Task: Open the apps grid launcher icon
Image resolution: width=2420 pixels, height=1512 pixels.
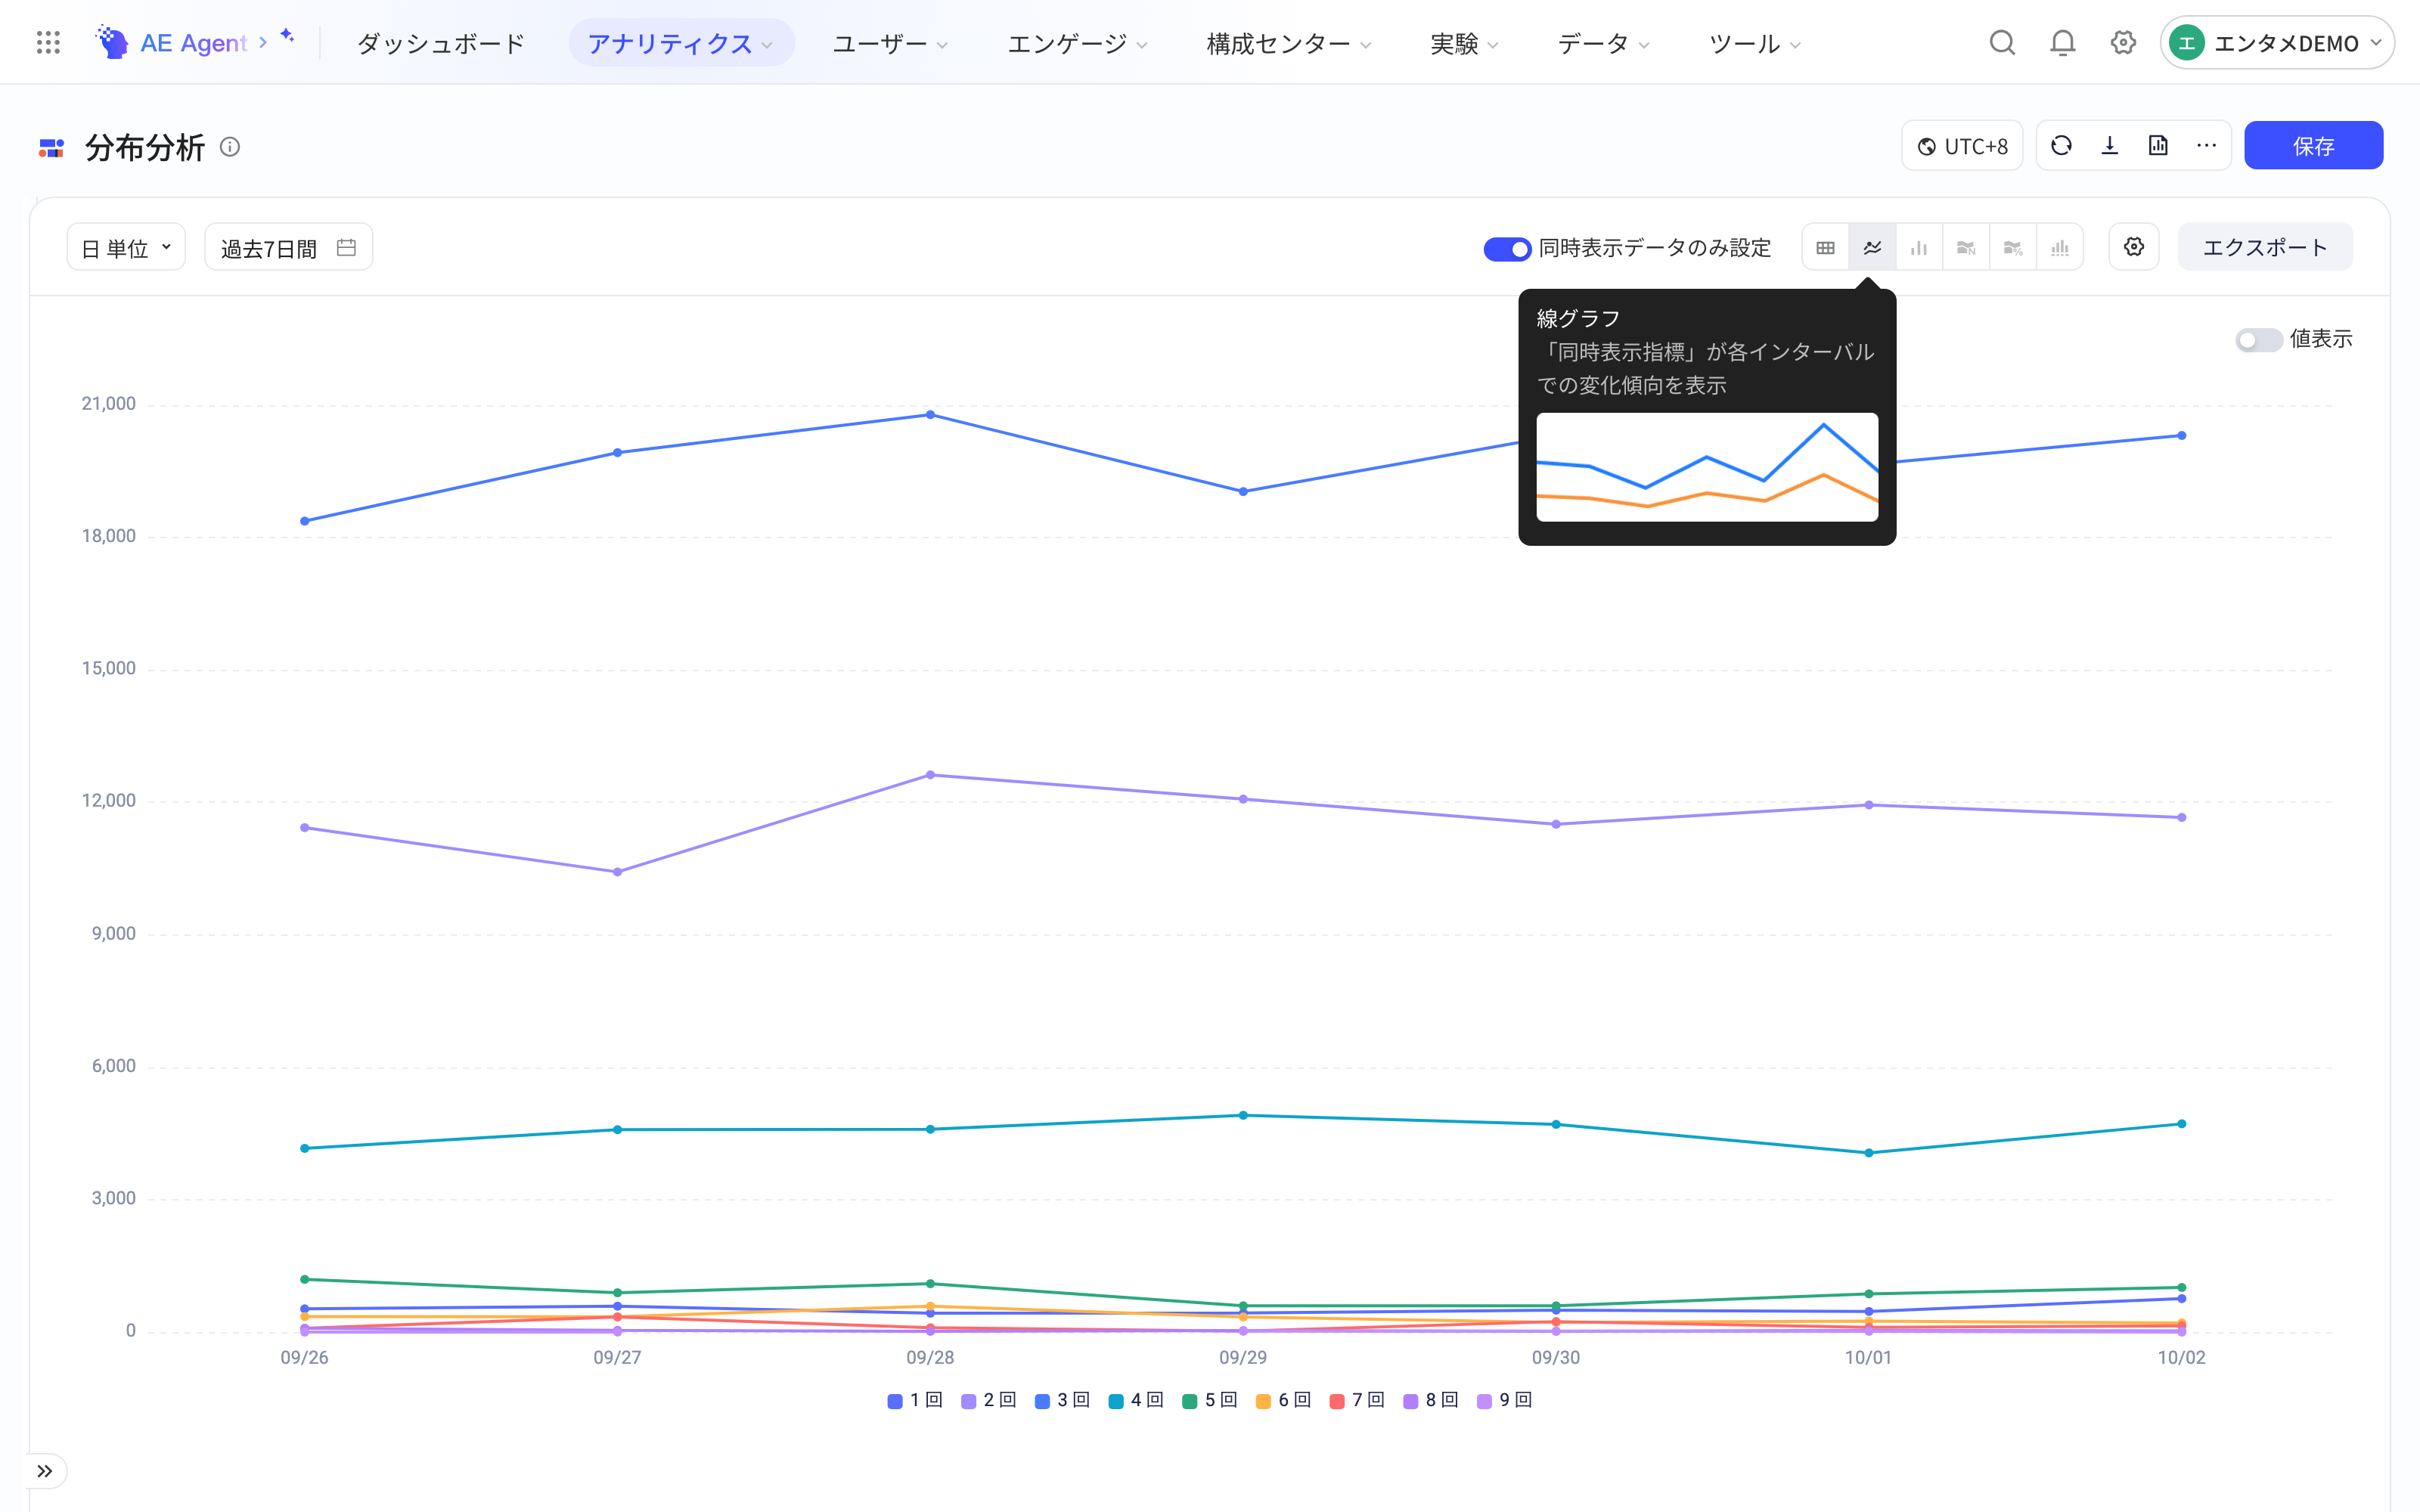Action: pyautogui.click(x=48, y=43)
